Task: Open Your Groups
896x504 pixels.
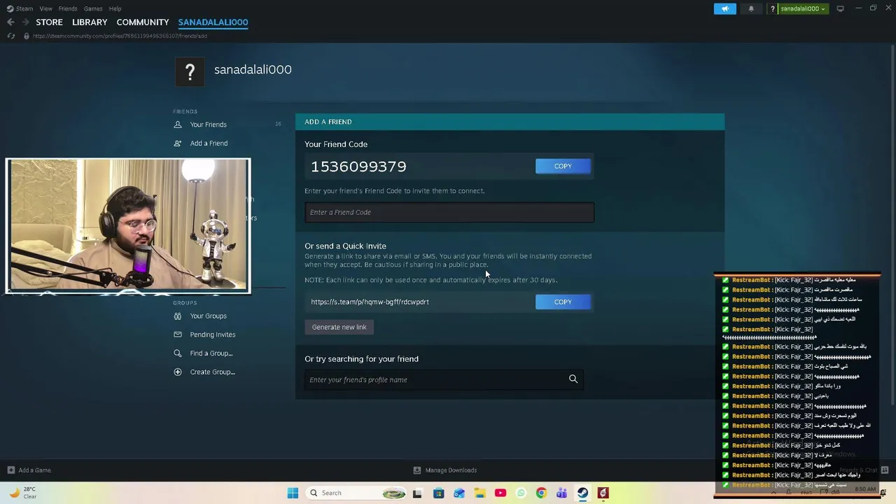Action: click(208, 316)
